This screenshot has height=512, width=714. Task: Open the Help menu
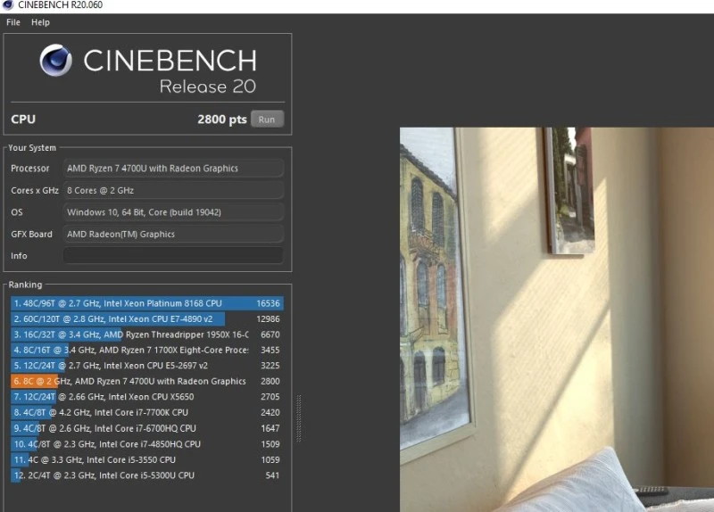40,22
